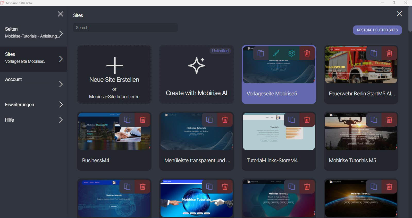This screenshot has width=412, height=218.
Task: Open settings gear for Vorlageseite Mobirise5
Action: pos(292,53)
